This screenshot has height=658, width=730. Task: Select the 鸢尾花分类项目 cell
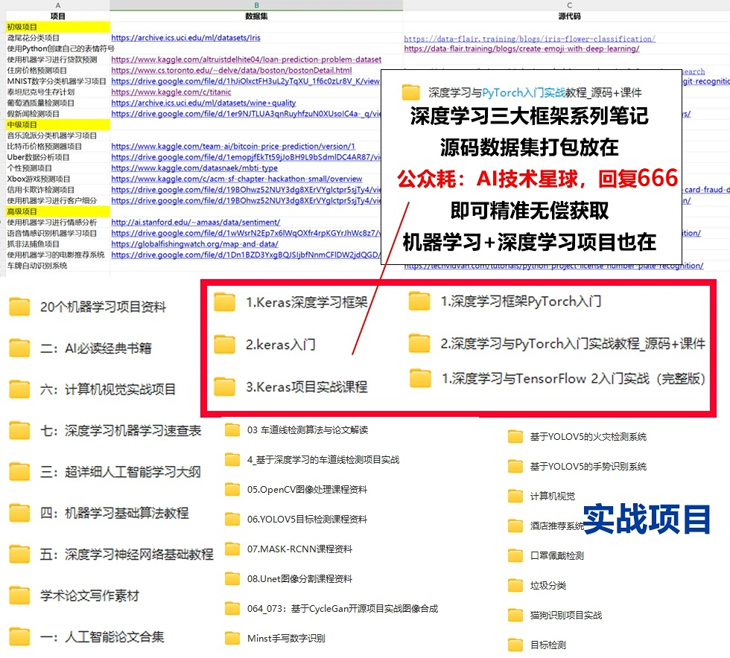click(58, 38)
